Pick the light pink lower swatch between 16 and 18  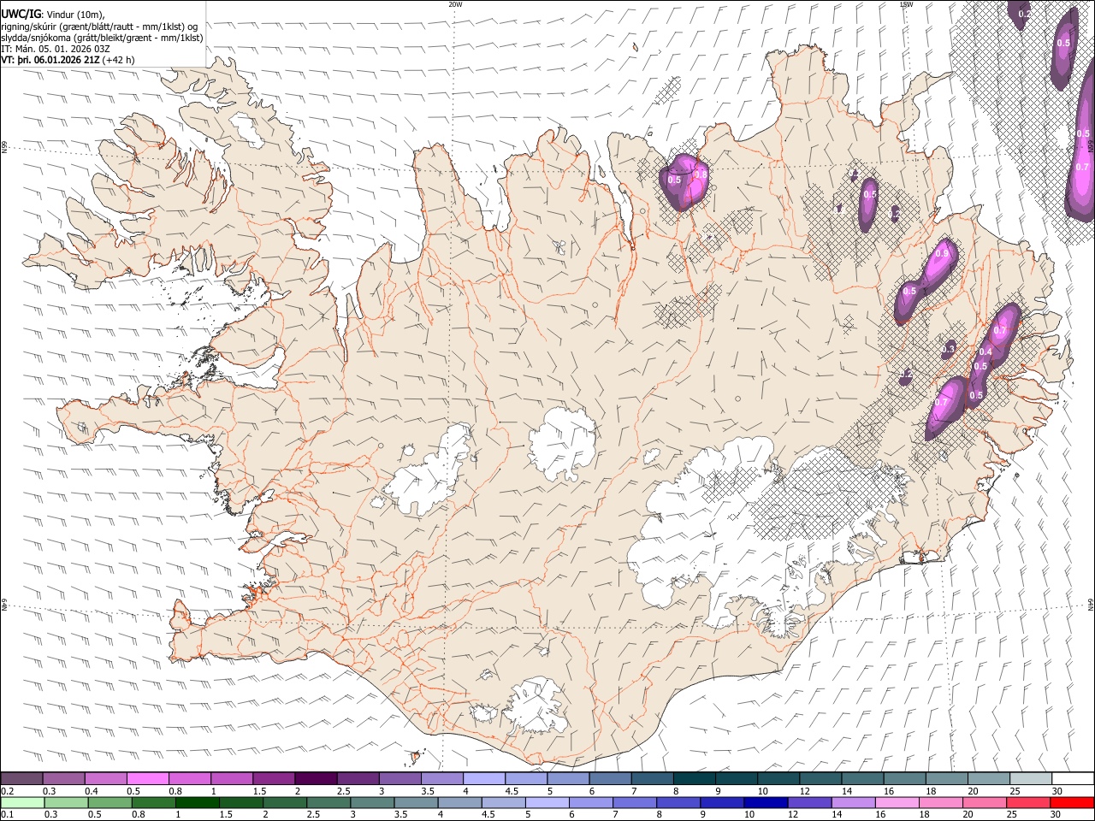[896, 802]
